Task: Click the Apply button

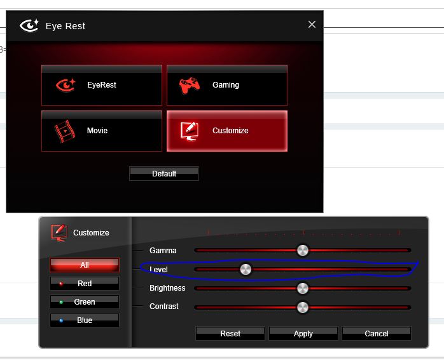Action: click(303, 334)
